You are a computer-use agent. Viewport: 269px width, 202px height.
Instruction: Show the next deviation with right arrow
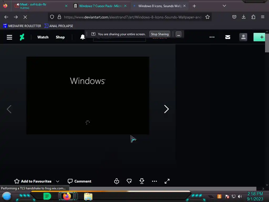(x=166, y=109)
